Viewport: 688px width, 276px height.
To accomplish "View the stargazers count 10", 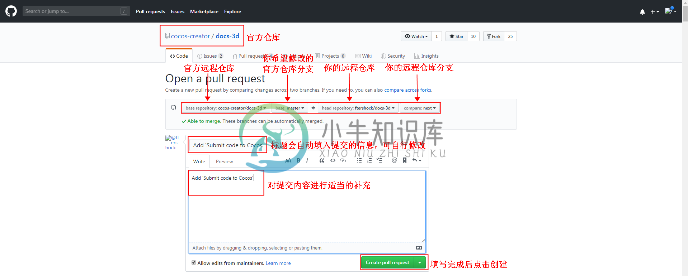I will coord(473,36).
